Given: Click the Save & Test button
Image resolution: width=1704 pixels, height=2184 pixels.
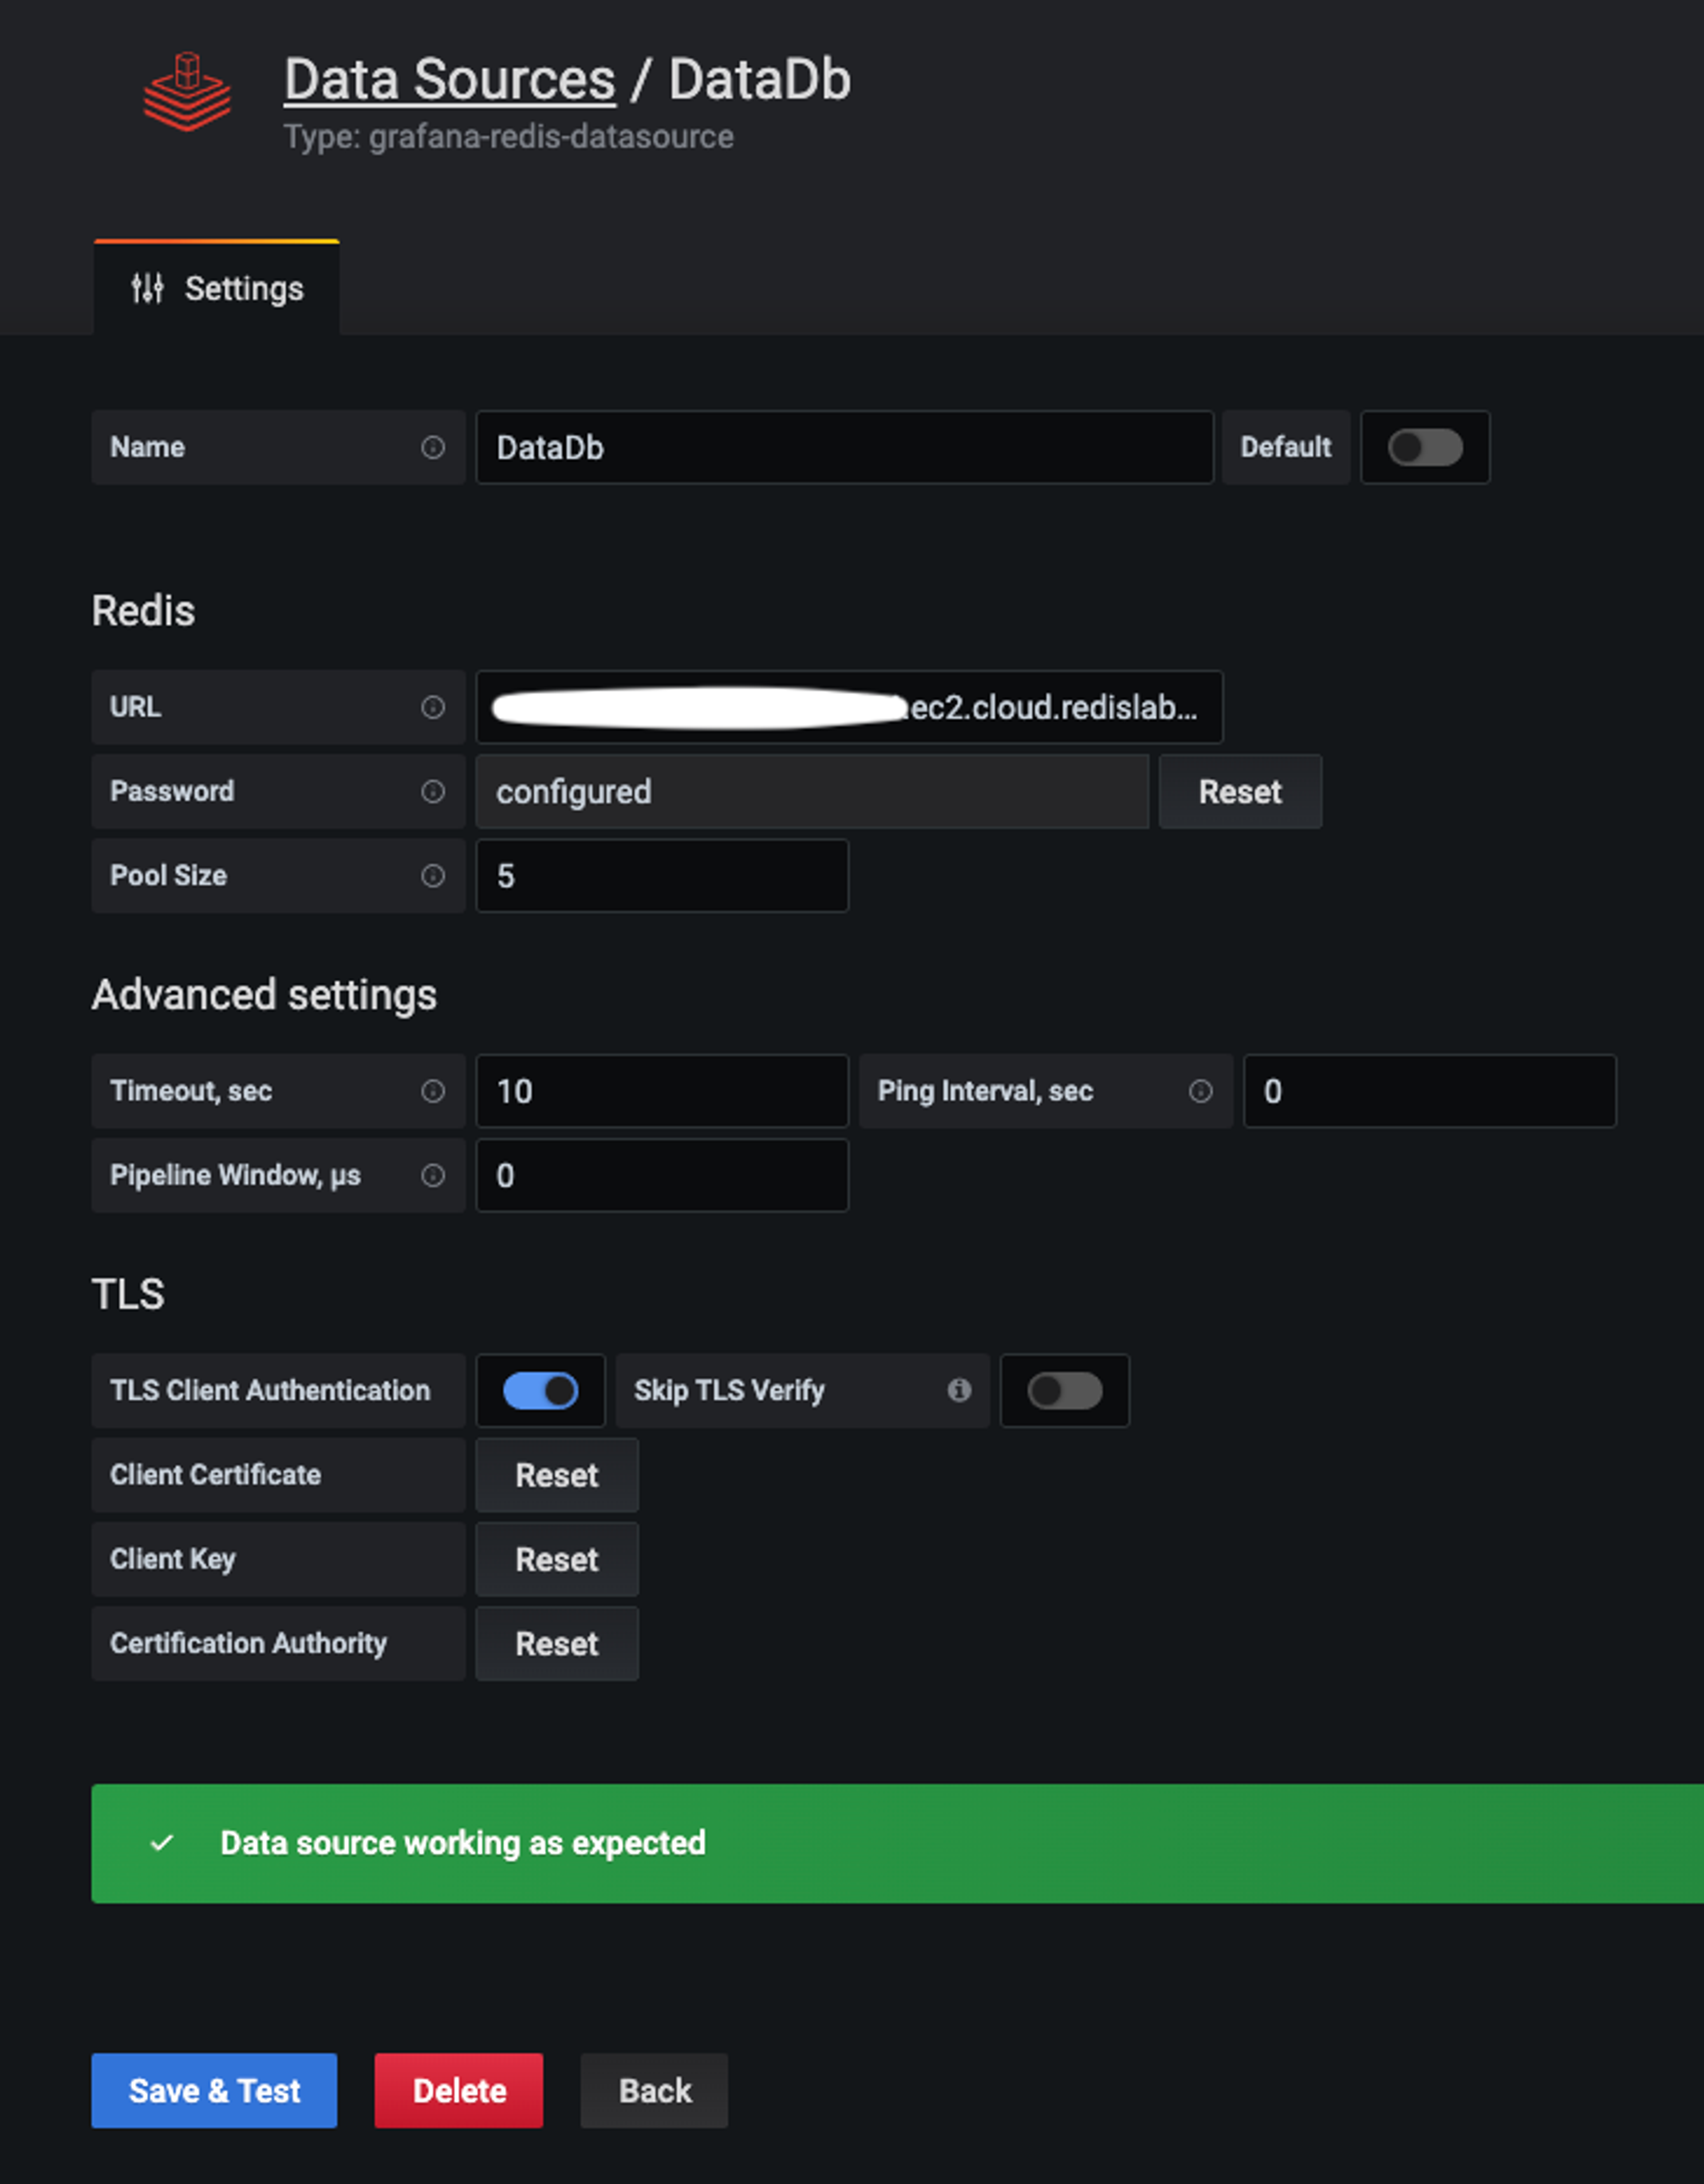Looking at the screenshot, I should click(214, 2090).
